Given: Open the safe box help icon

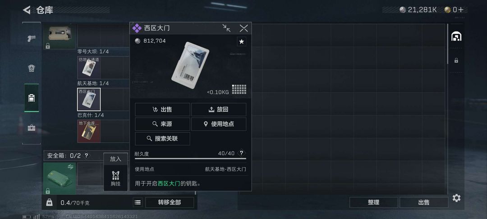Looking at the screenshot, I should coord(86,156).
